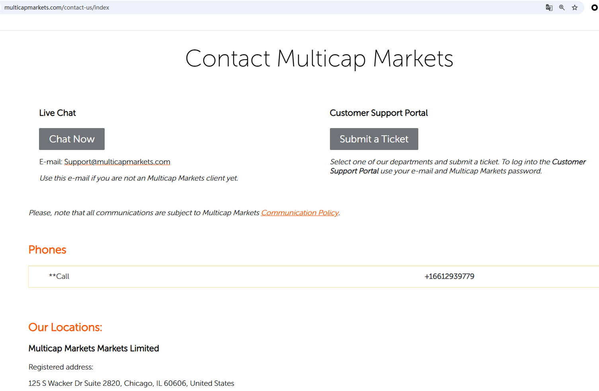Image resolution: width=599 pixels, height=391 pixels.
Task: Click the translate page icon in address bar
Action: pyautogui.click(x=549, y=8)
